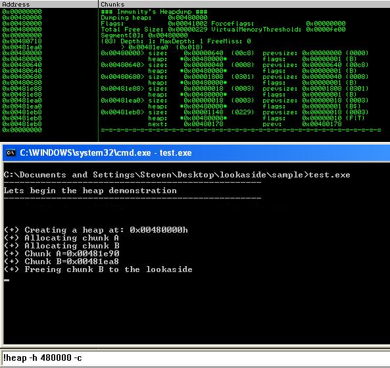The height and width of the screenshot is (368, 390).
Task: Select the cmd.exe test.exe title bar
Action: tap(196, 152)
